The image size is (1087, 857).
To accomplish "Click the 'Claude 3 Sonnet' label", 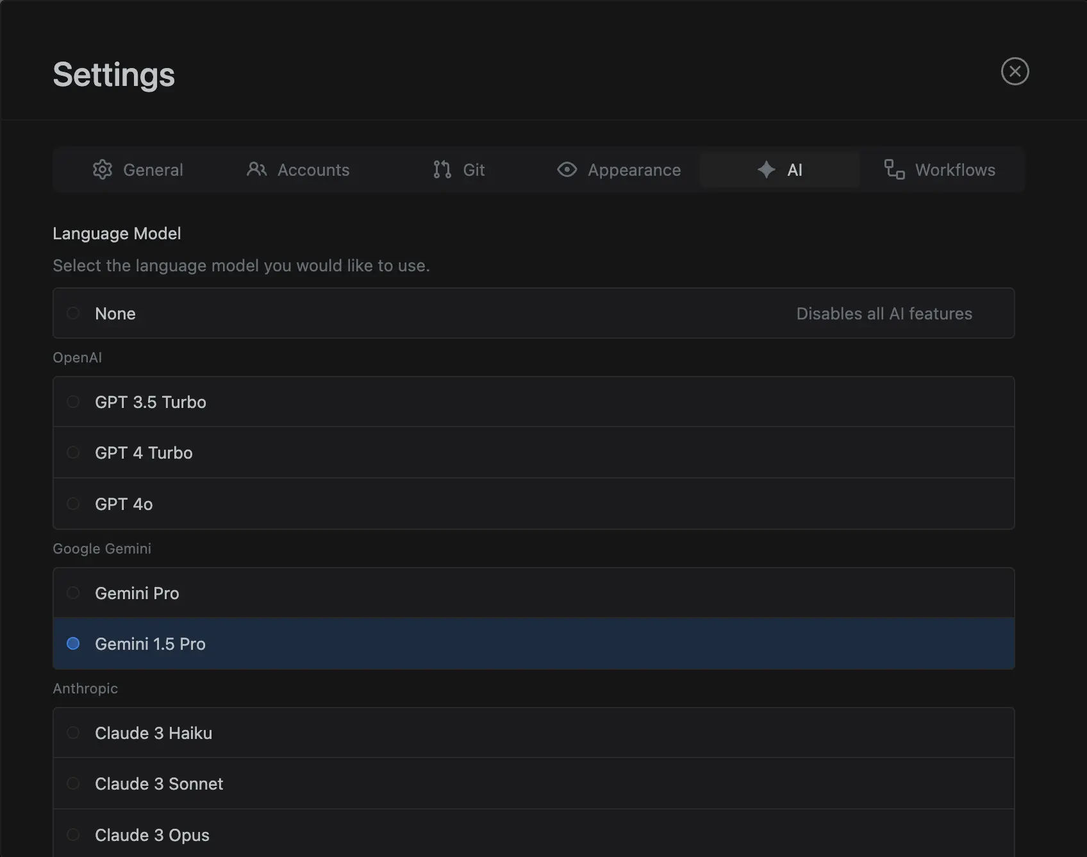I will (x=159, y=784).
